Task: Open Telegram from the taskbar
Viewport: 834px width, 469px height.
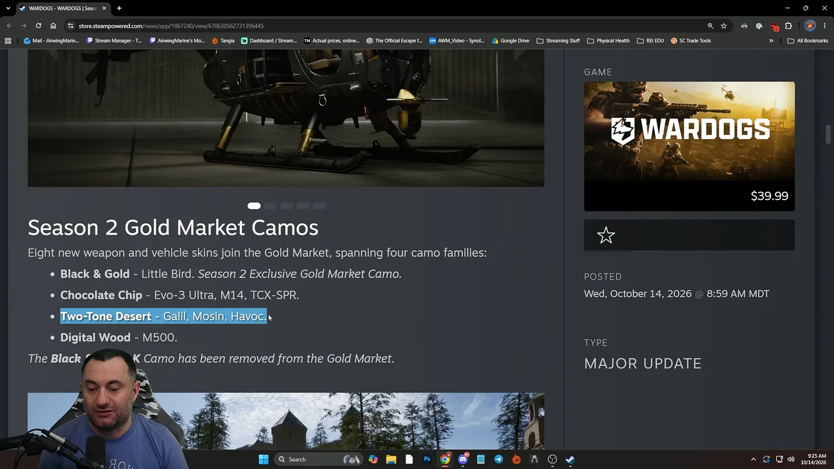Action: coord(498,459)
